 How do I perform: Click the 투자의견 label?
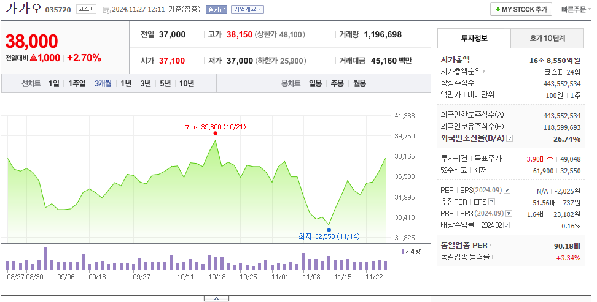pos(454,159)
